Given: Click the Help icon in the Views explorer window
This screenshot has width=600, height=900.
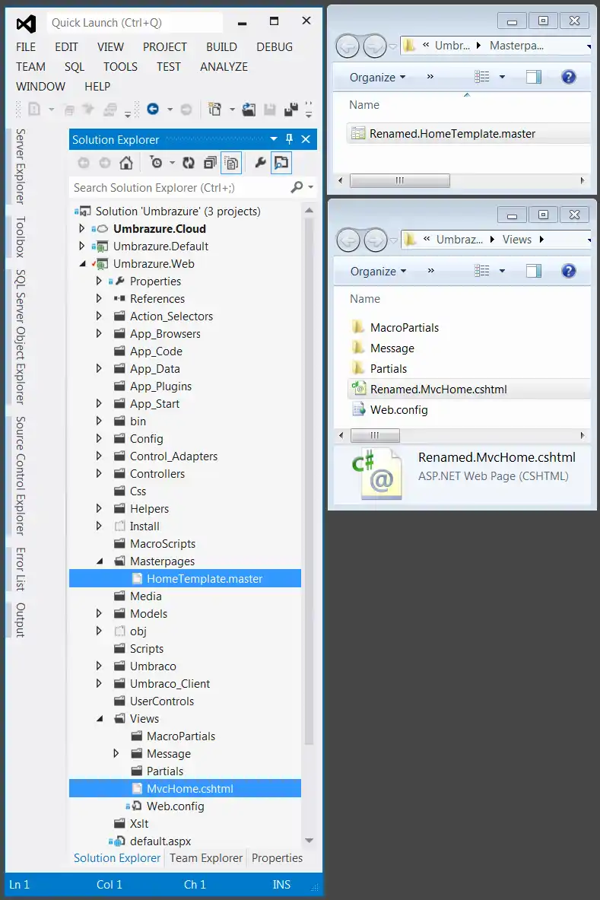Looking at the screenshot, I should tap(568, 271).
